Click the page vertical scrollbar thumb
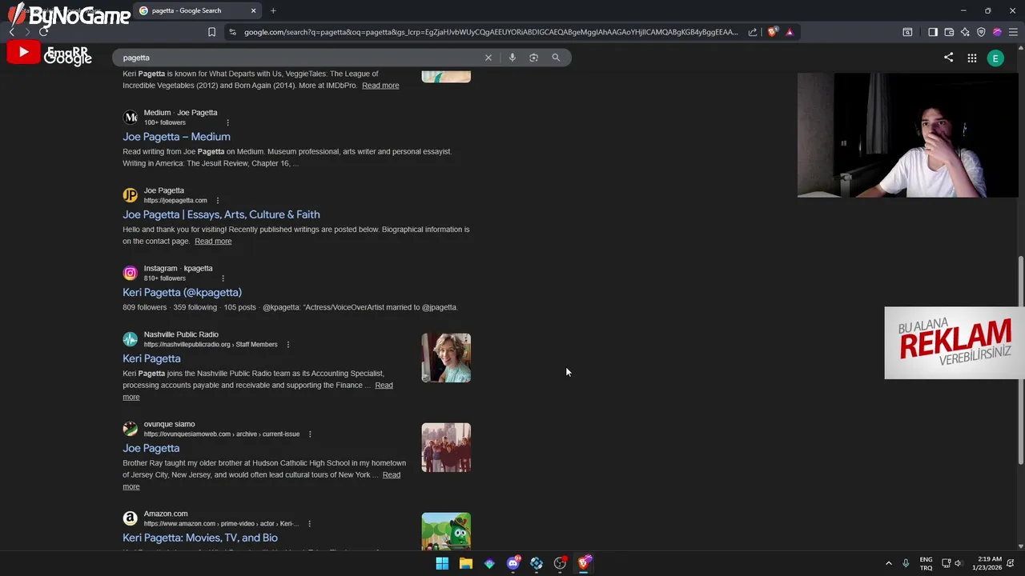The width and height of the screenshot is (1025, 576). pos(1020,360)
